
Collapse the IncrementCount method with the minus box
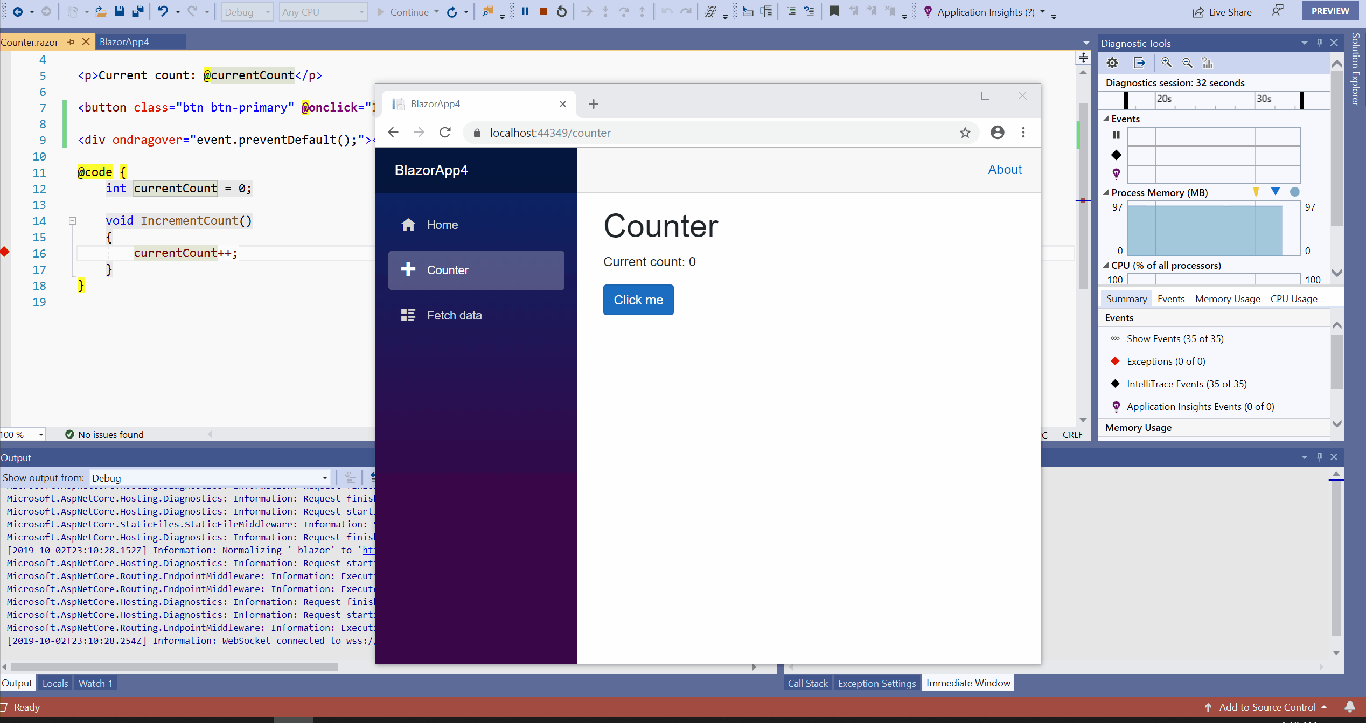pos(73,221)
